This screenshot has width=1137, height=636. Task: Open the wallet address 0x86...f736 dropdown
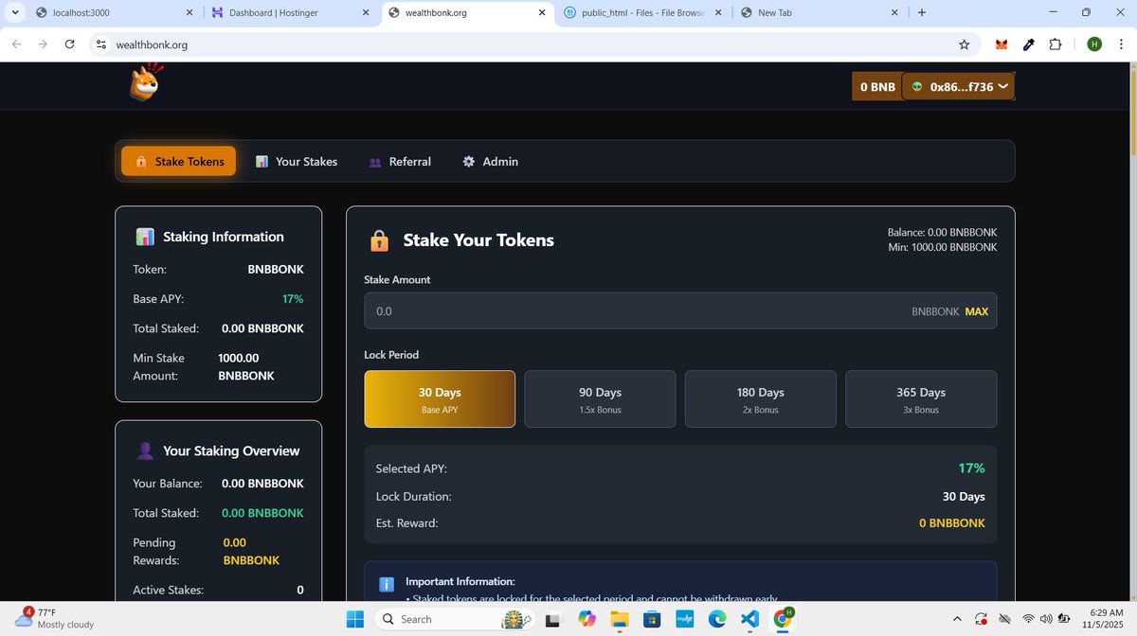958,86
